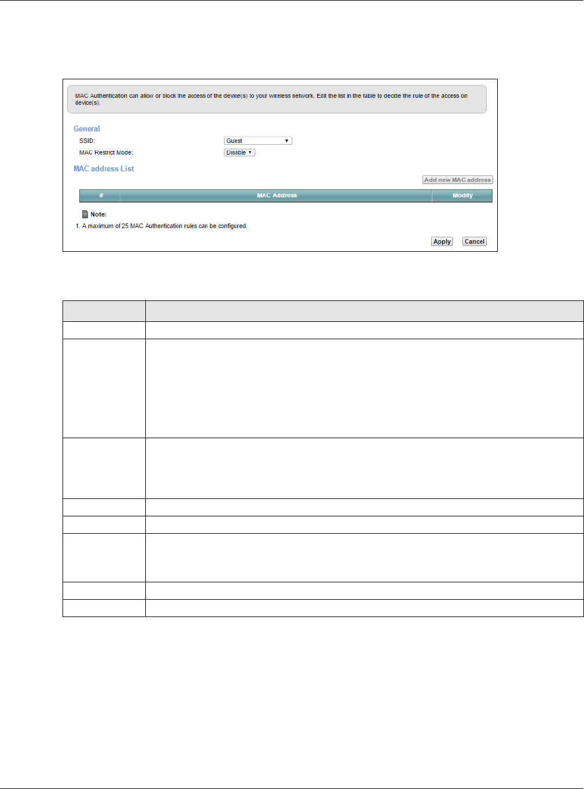The height and width of the screenshot is (789, 584).
Task: Select the MAC Address column header
Action: tap(277, 196)
